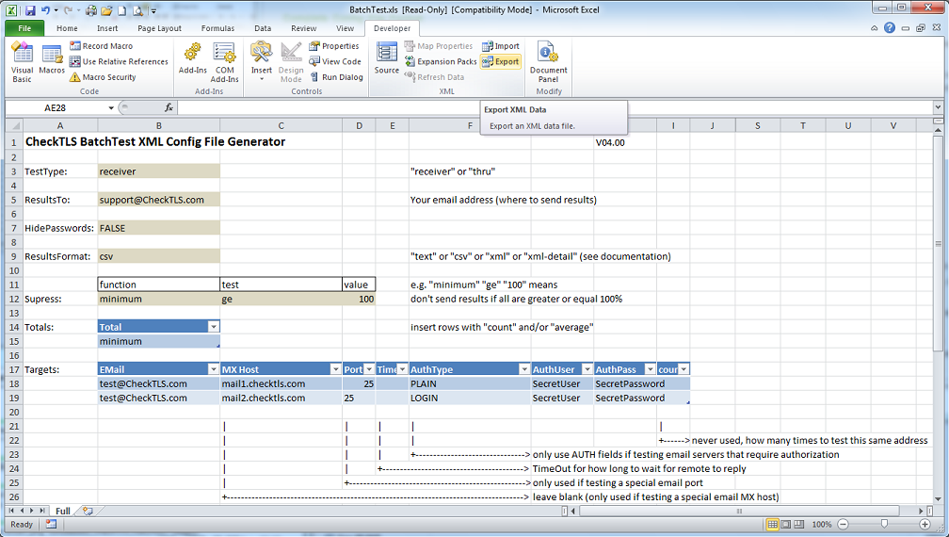Switch to the Insert tab
Image resolution: width=949 pixels, height=537 pixels.
click(107, 28)
